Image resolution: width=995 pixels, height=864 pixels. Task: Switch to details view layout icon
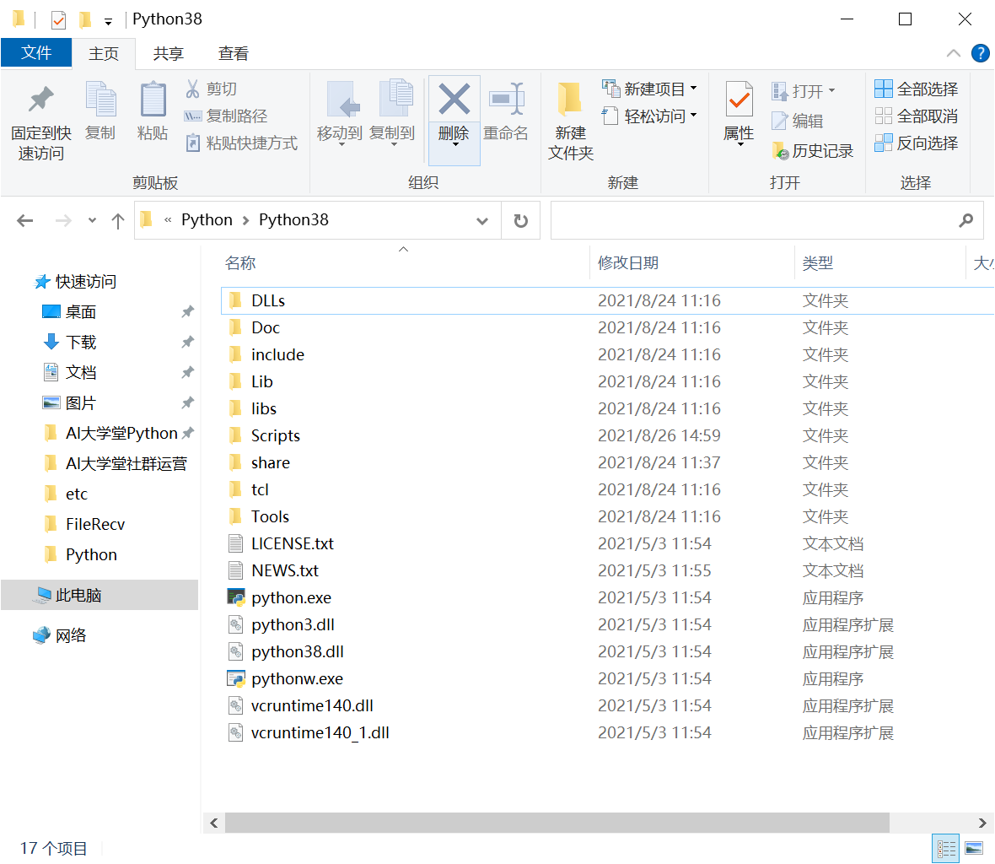946,848
